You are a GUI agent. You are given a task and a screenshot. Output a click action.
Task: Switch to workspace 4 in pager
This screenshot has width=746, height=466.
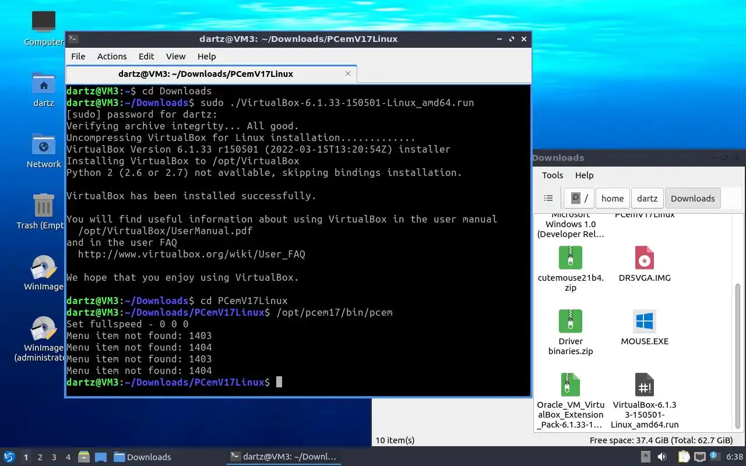[x=68, y=457]
